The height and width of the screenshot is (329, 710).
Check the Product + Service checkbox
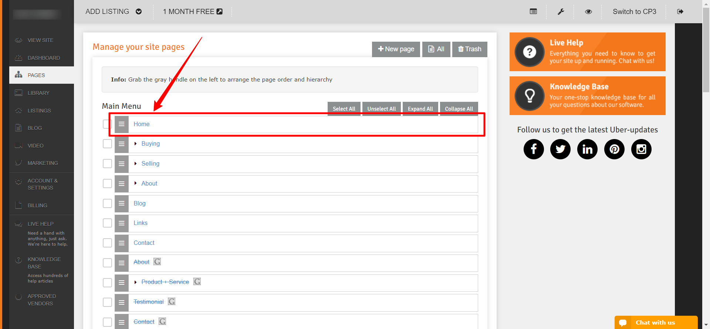pyautogui.click(x=107, y=283)
